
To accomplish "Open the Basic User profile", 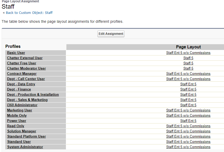I will coord(16,53).
